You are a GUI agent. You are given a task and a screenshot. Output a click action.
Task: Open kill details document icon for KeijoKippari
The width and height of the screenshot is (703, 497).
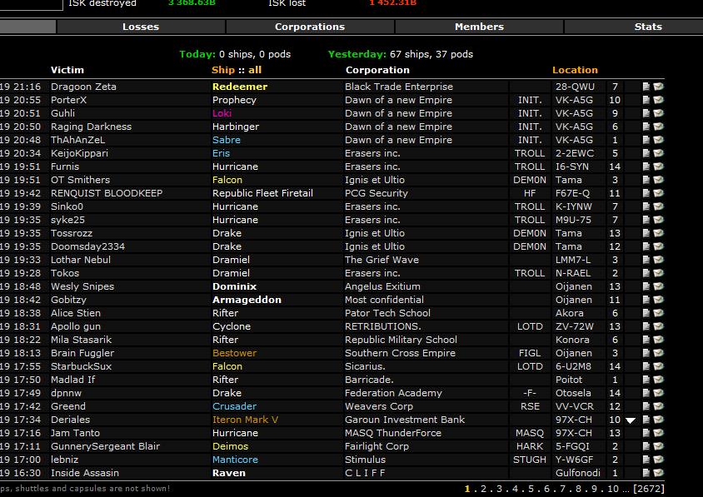pos(646,153)
